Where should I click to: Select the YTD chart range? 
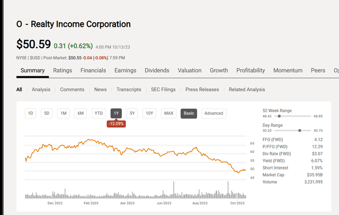pyautogui.click(x=99, y=113)
